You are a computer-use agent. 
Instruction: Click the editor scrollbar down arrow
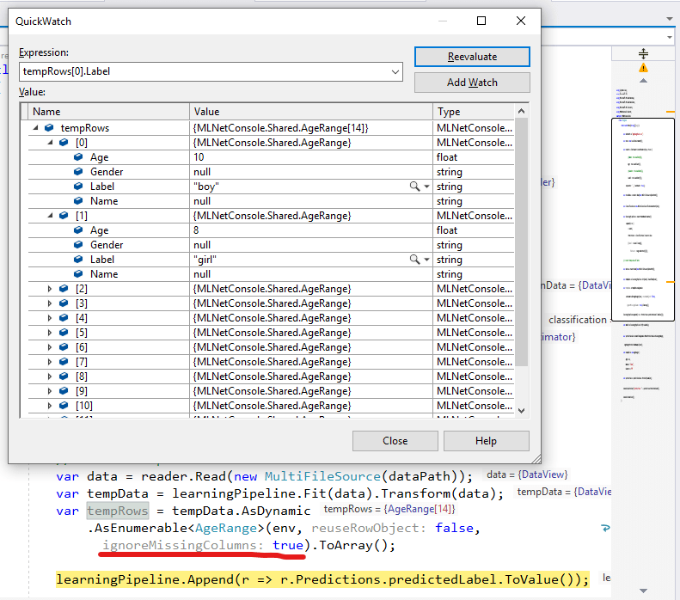click(644, 591)
